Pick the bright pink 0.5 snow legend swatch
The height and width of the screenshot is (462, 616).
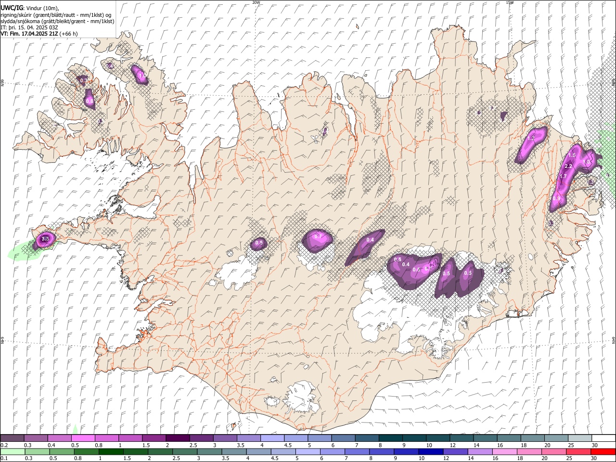click(83, 438)
